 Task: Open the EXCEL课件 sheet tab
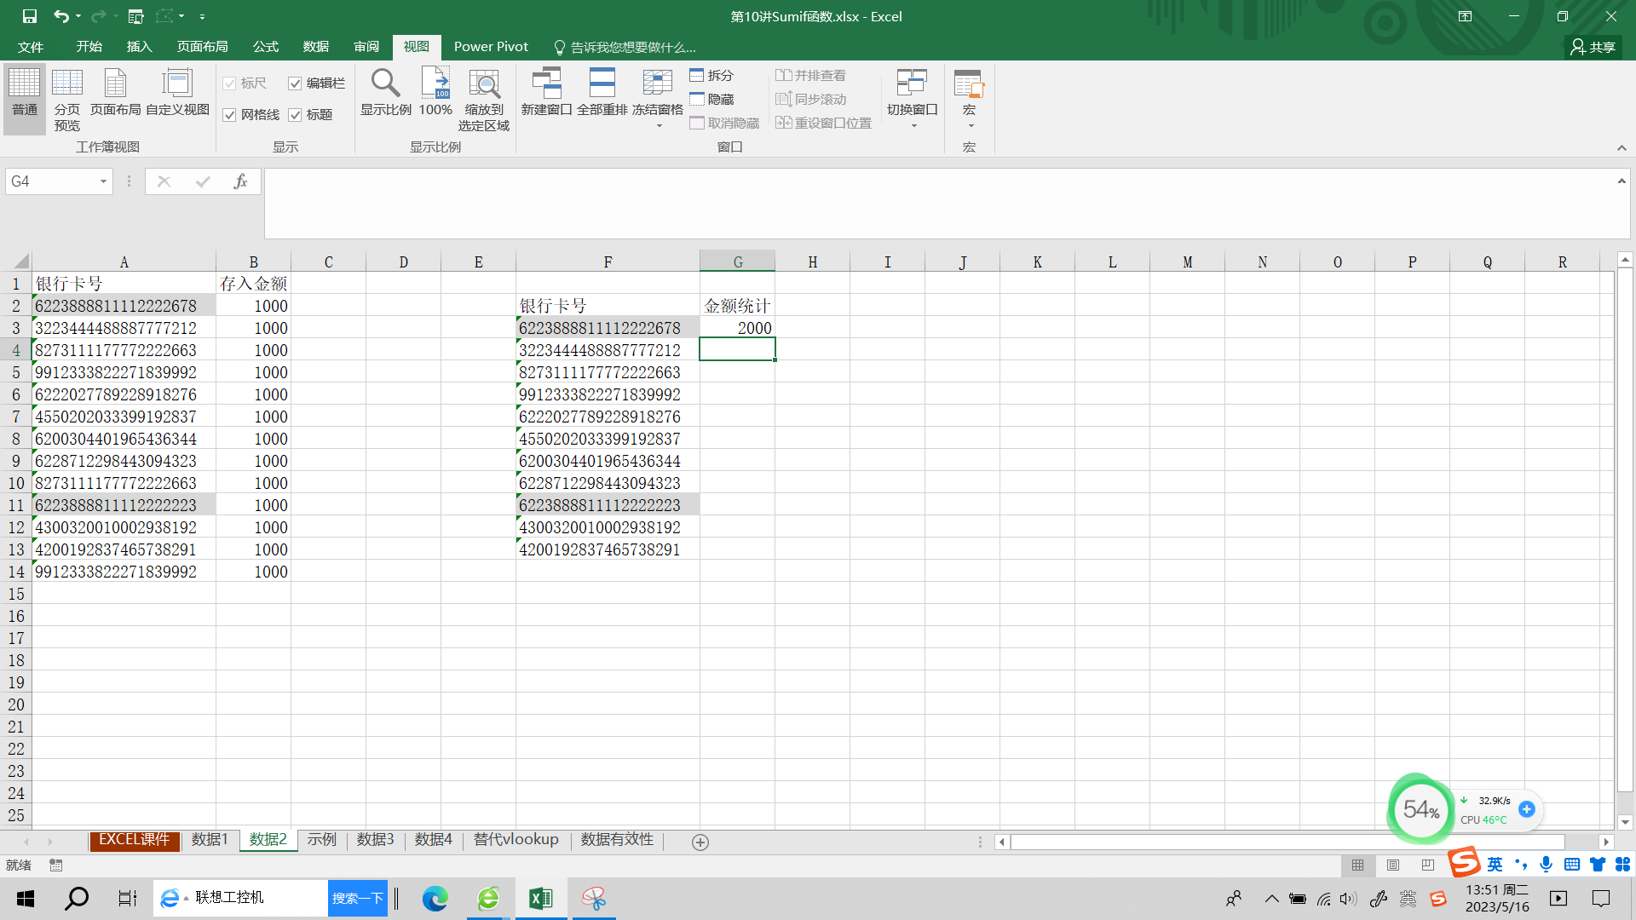tap(134, 840)
